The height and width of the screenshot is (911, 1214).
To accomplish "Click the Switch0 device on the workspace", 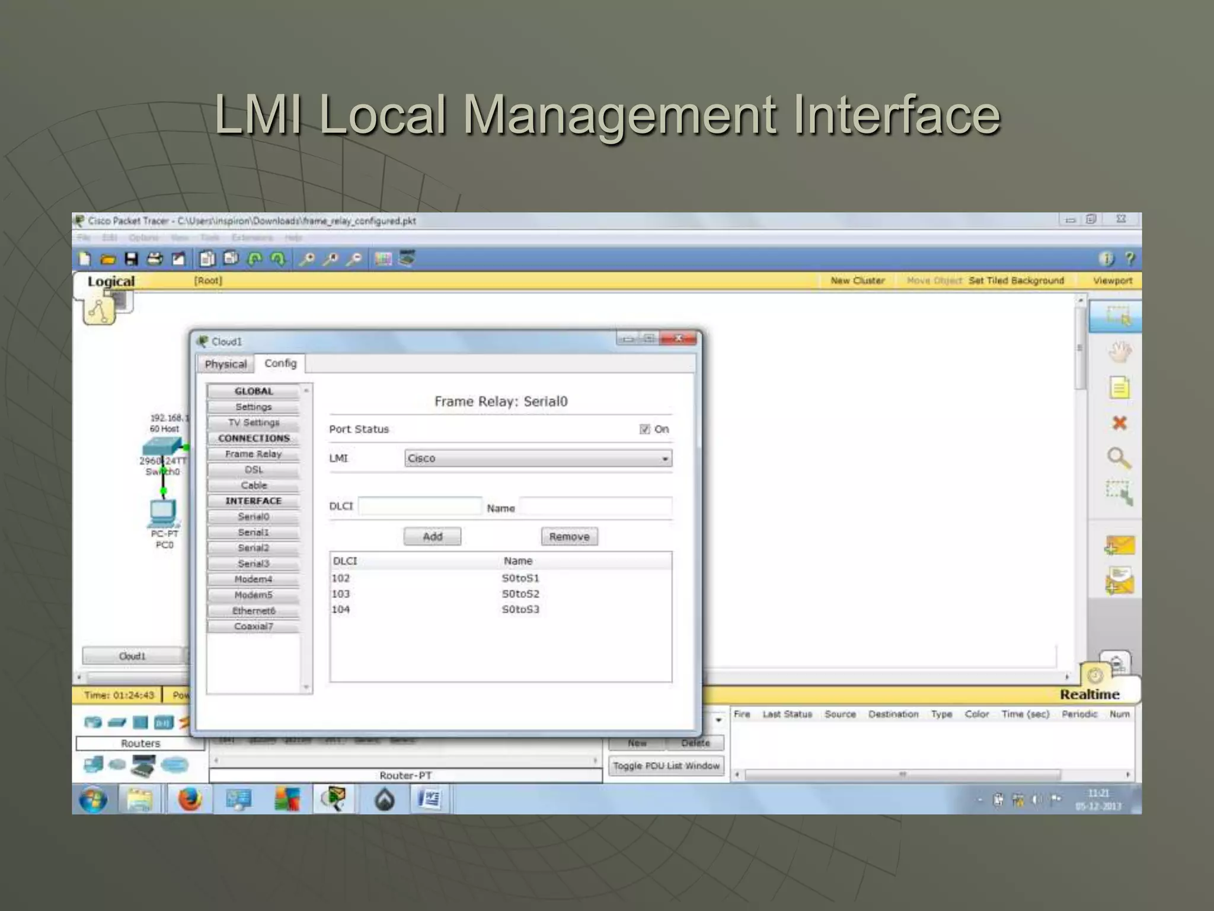I will pos(163,448).
